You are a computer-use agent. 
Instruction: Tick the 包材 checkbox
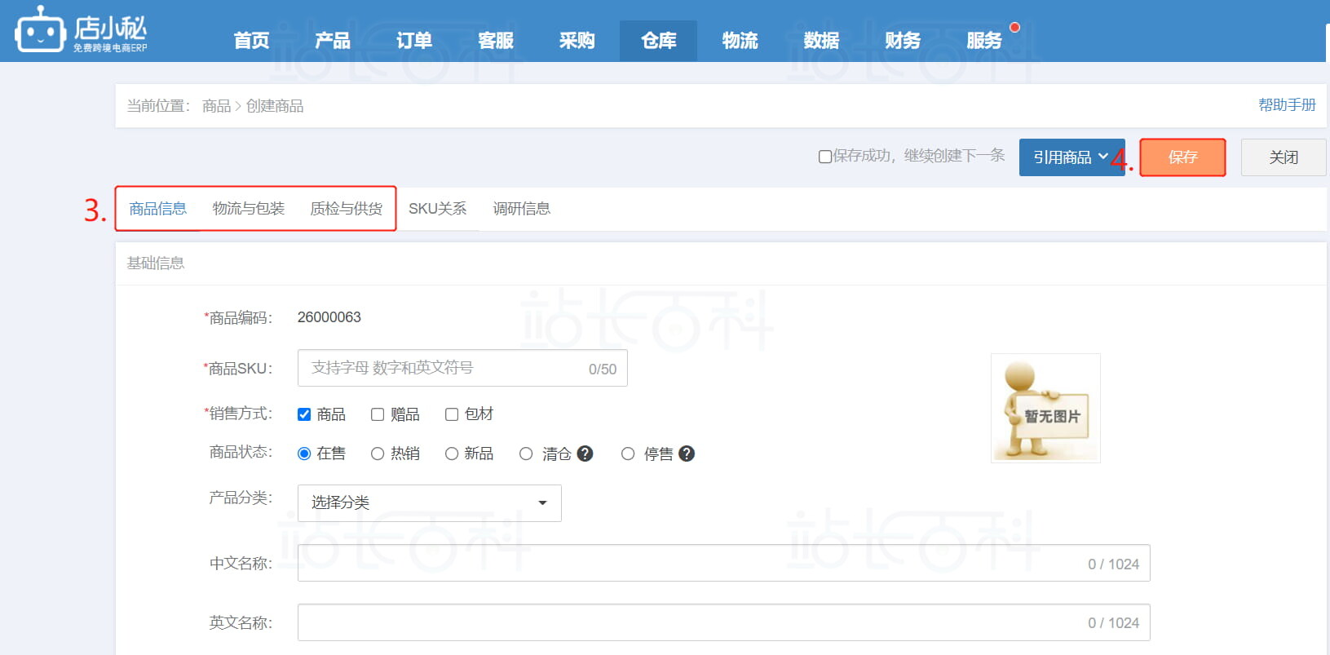click(452, 414)
